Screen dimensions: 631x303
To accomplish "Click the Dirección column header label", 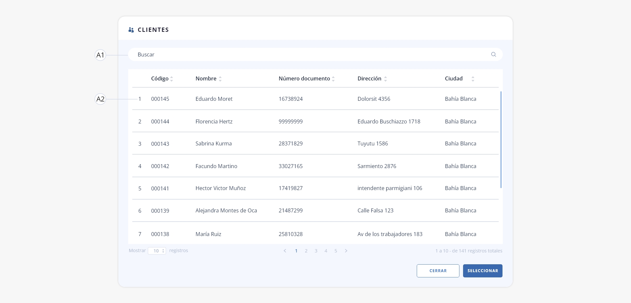I will tap(369, 78).
